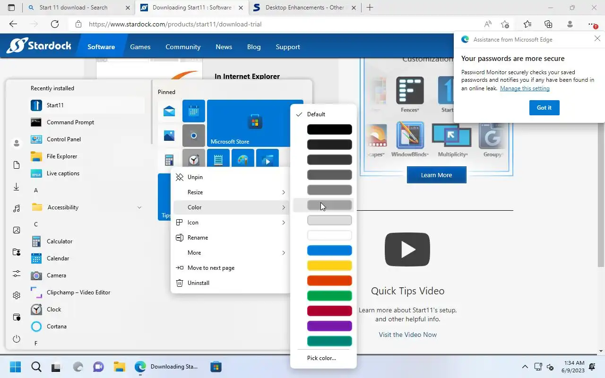This screenshot has width=605, height=378.
Task: Switch to Start 11 download - Search tab
Action: (x=78, y=8)
